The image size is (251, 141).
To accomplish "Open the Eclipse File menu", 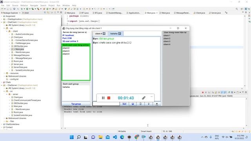I will (x=3, y=5).
